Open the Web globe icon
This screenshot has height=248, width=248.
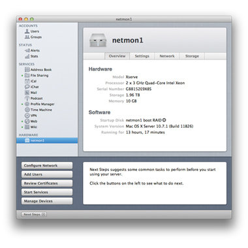[27, 121]
